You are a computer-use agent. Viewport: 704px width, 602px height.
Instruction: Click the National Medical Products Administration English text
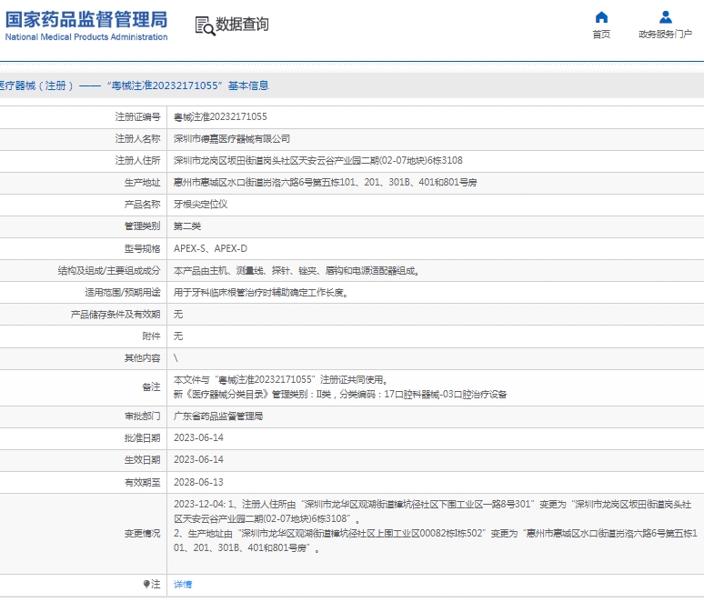pos(86,36)
